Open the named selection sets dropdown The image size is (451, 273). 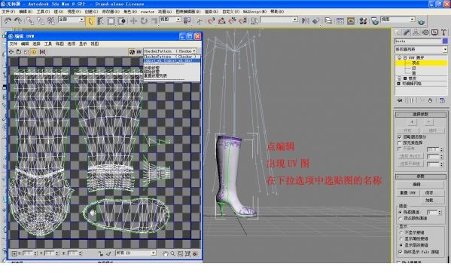[x=295, y=20]
